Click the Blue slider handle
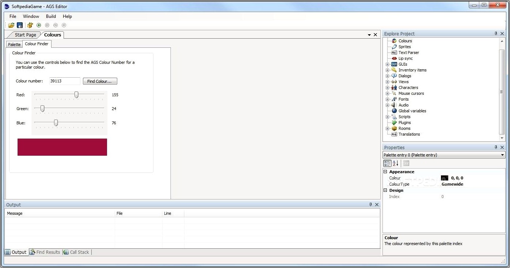Screen dimensions: 510x268 56,123
